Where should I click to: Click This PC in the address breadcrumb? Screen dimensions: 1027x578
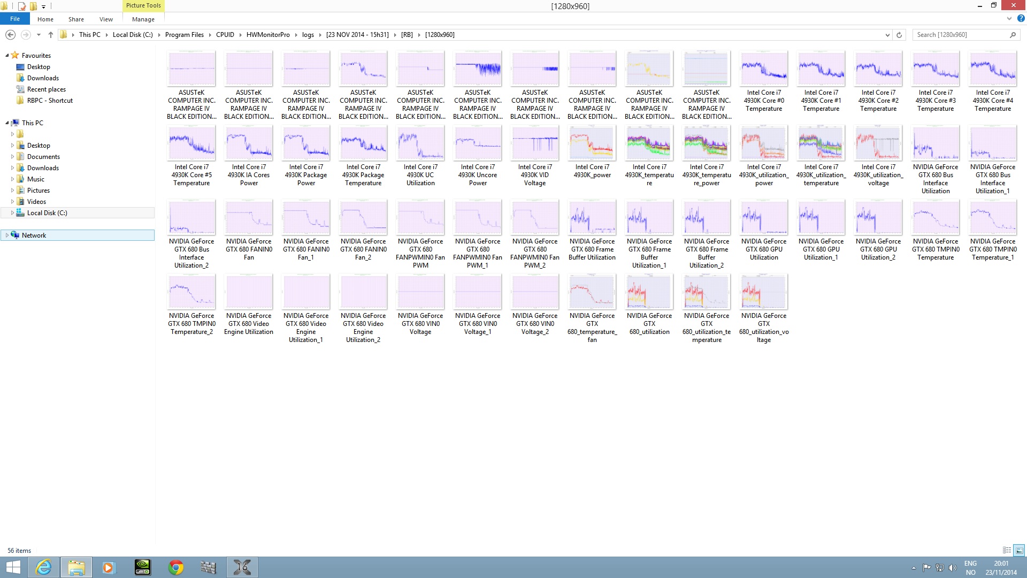pos(90,35)
